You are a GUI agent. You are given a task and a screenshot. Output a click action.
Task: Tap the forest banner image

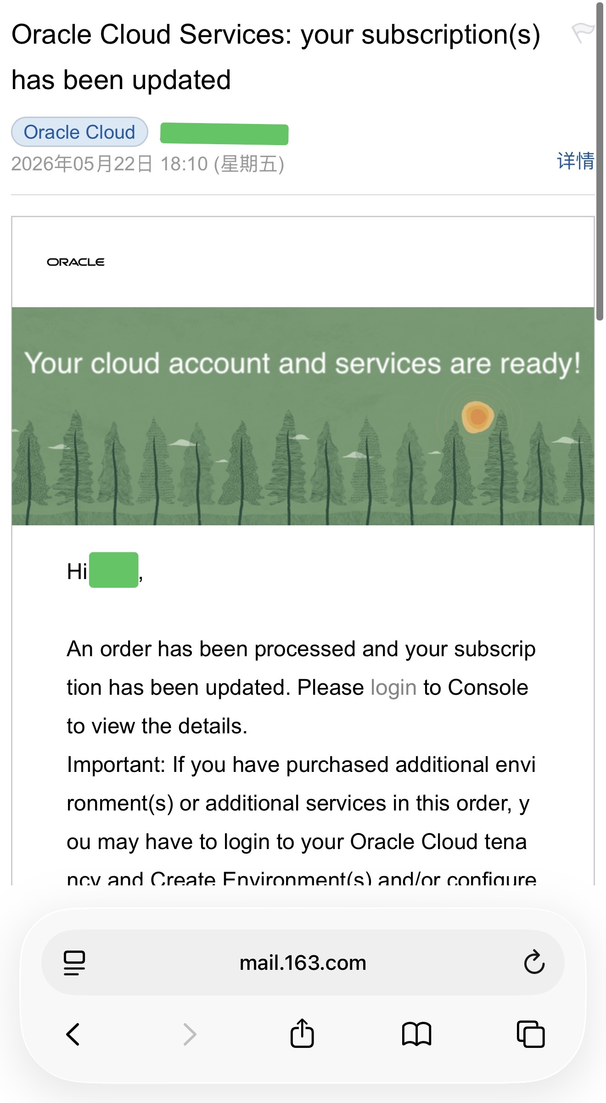pos(303,416)
